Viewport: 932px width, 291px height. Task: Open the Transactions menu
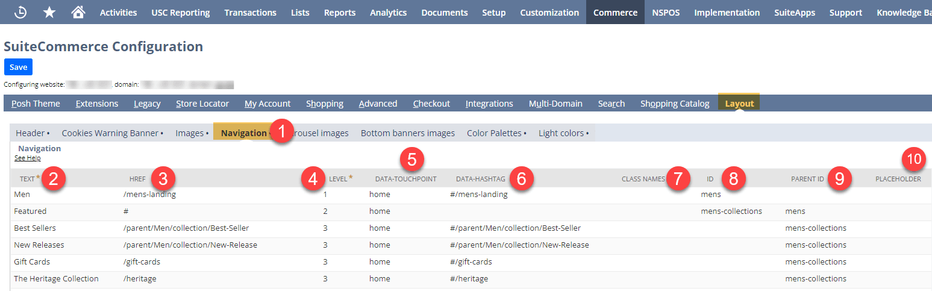pos(251,12)
